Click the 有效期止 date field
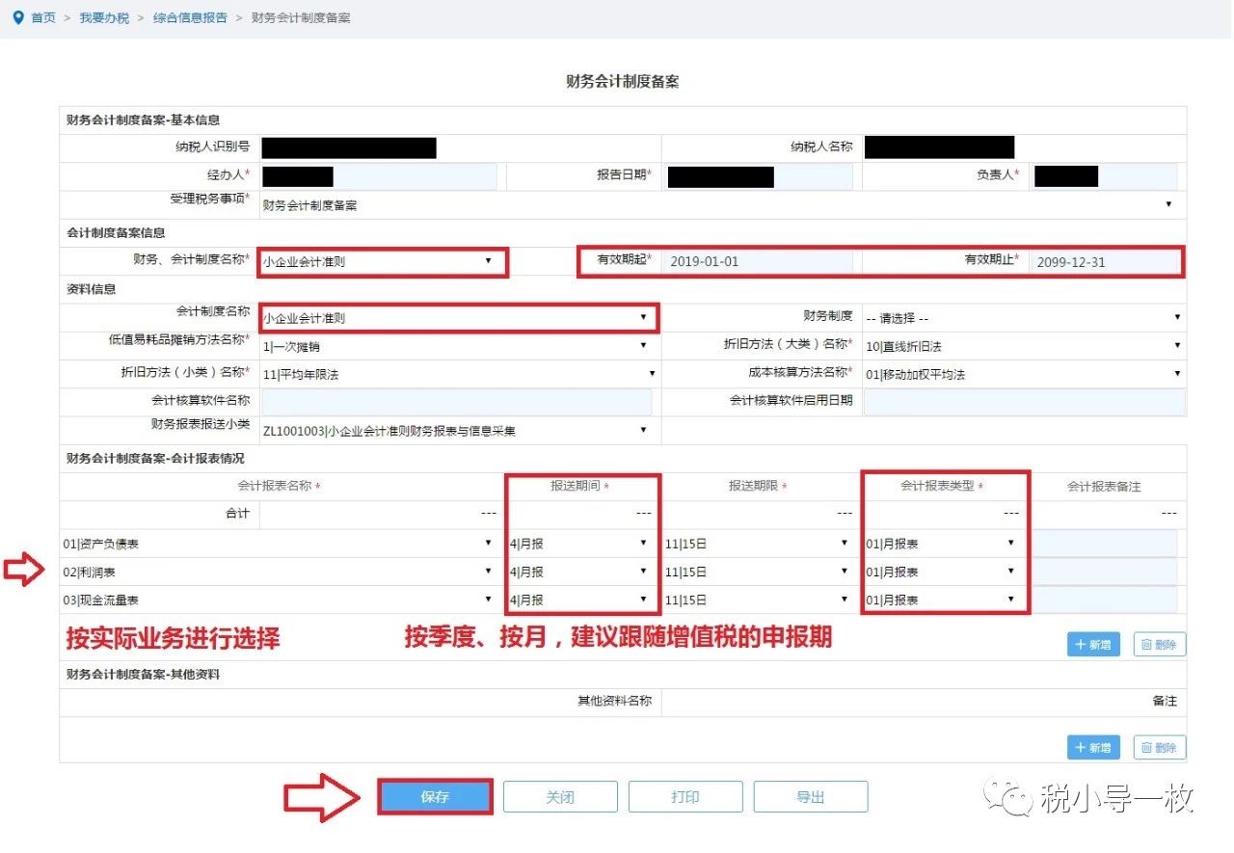The width and height of the screenshot is (1234, 853). tap(1103, 261)
